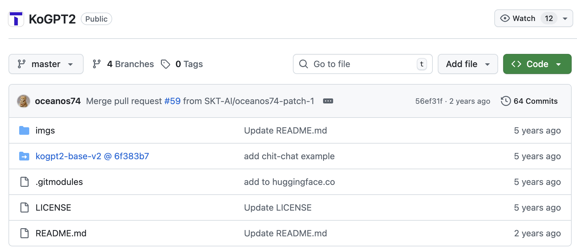Click the KoGPT2 repository avatar logo
577x252 pixels.
(16, 19)
